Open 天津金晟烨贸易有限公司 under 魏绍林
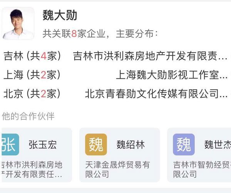 click(x=117, y=169)
